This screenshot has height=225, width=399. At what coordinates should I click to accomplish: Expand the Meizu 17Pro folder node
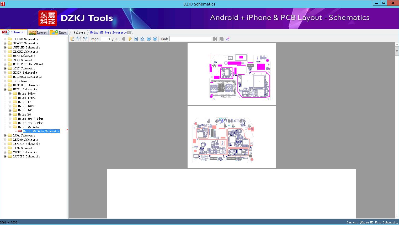(x=10, y=98)
